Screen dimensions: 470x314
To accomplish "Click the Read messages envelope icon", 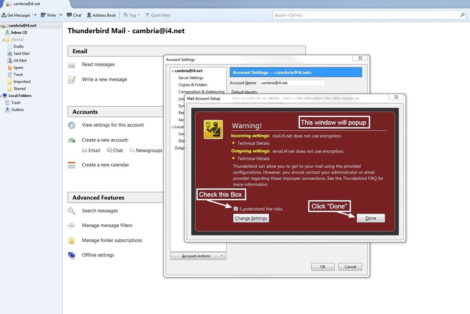I will (x=72, y=65).
